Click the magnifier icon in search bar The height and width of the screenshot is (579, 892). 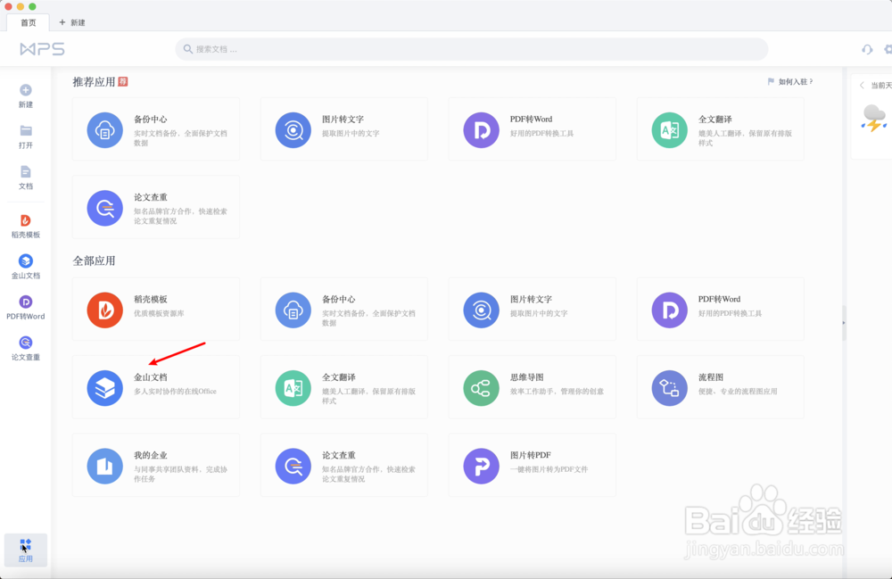point(187,49)
